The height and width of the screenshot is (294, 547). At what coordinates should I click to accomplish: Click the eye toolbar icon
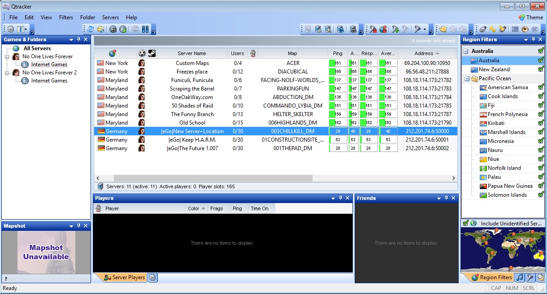(525, 29)
